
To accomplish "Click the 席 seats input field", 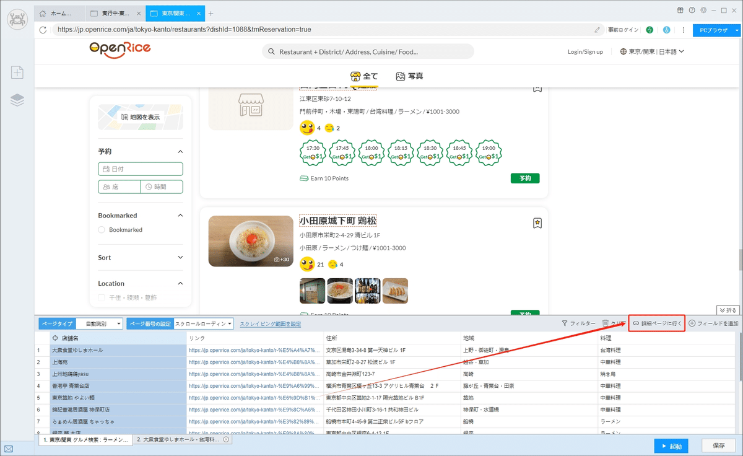I will [119, 186].
